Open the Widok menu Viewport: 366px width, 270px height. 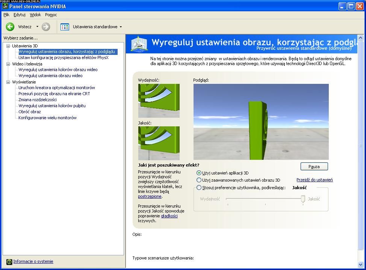coord(35,15)
